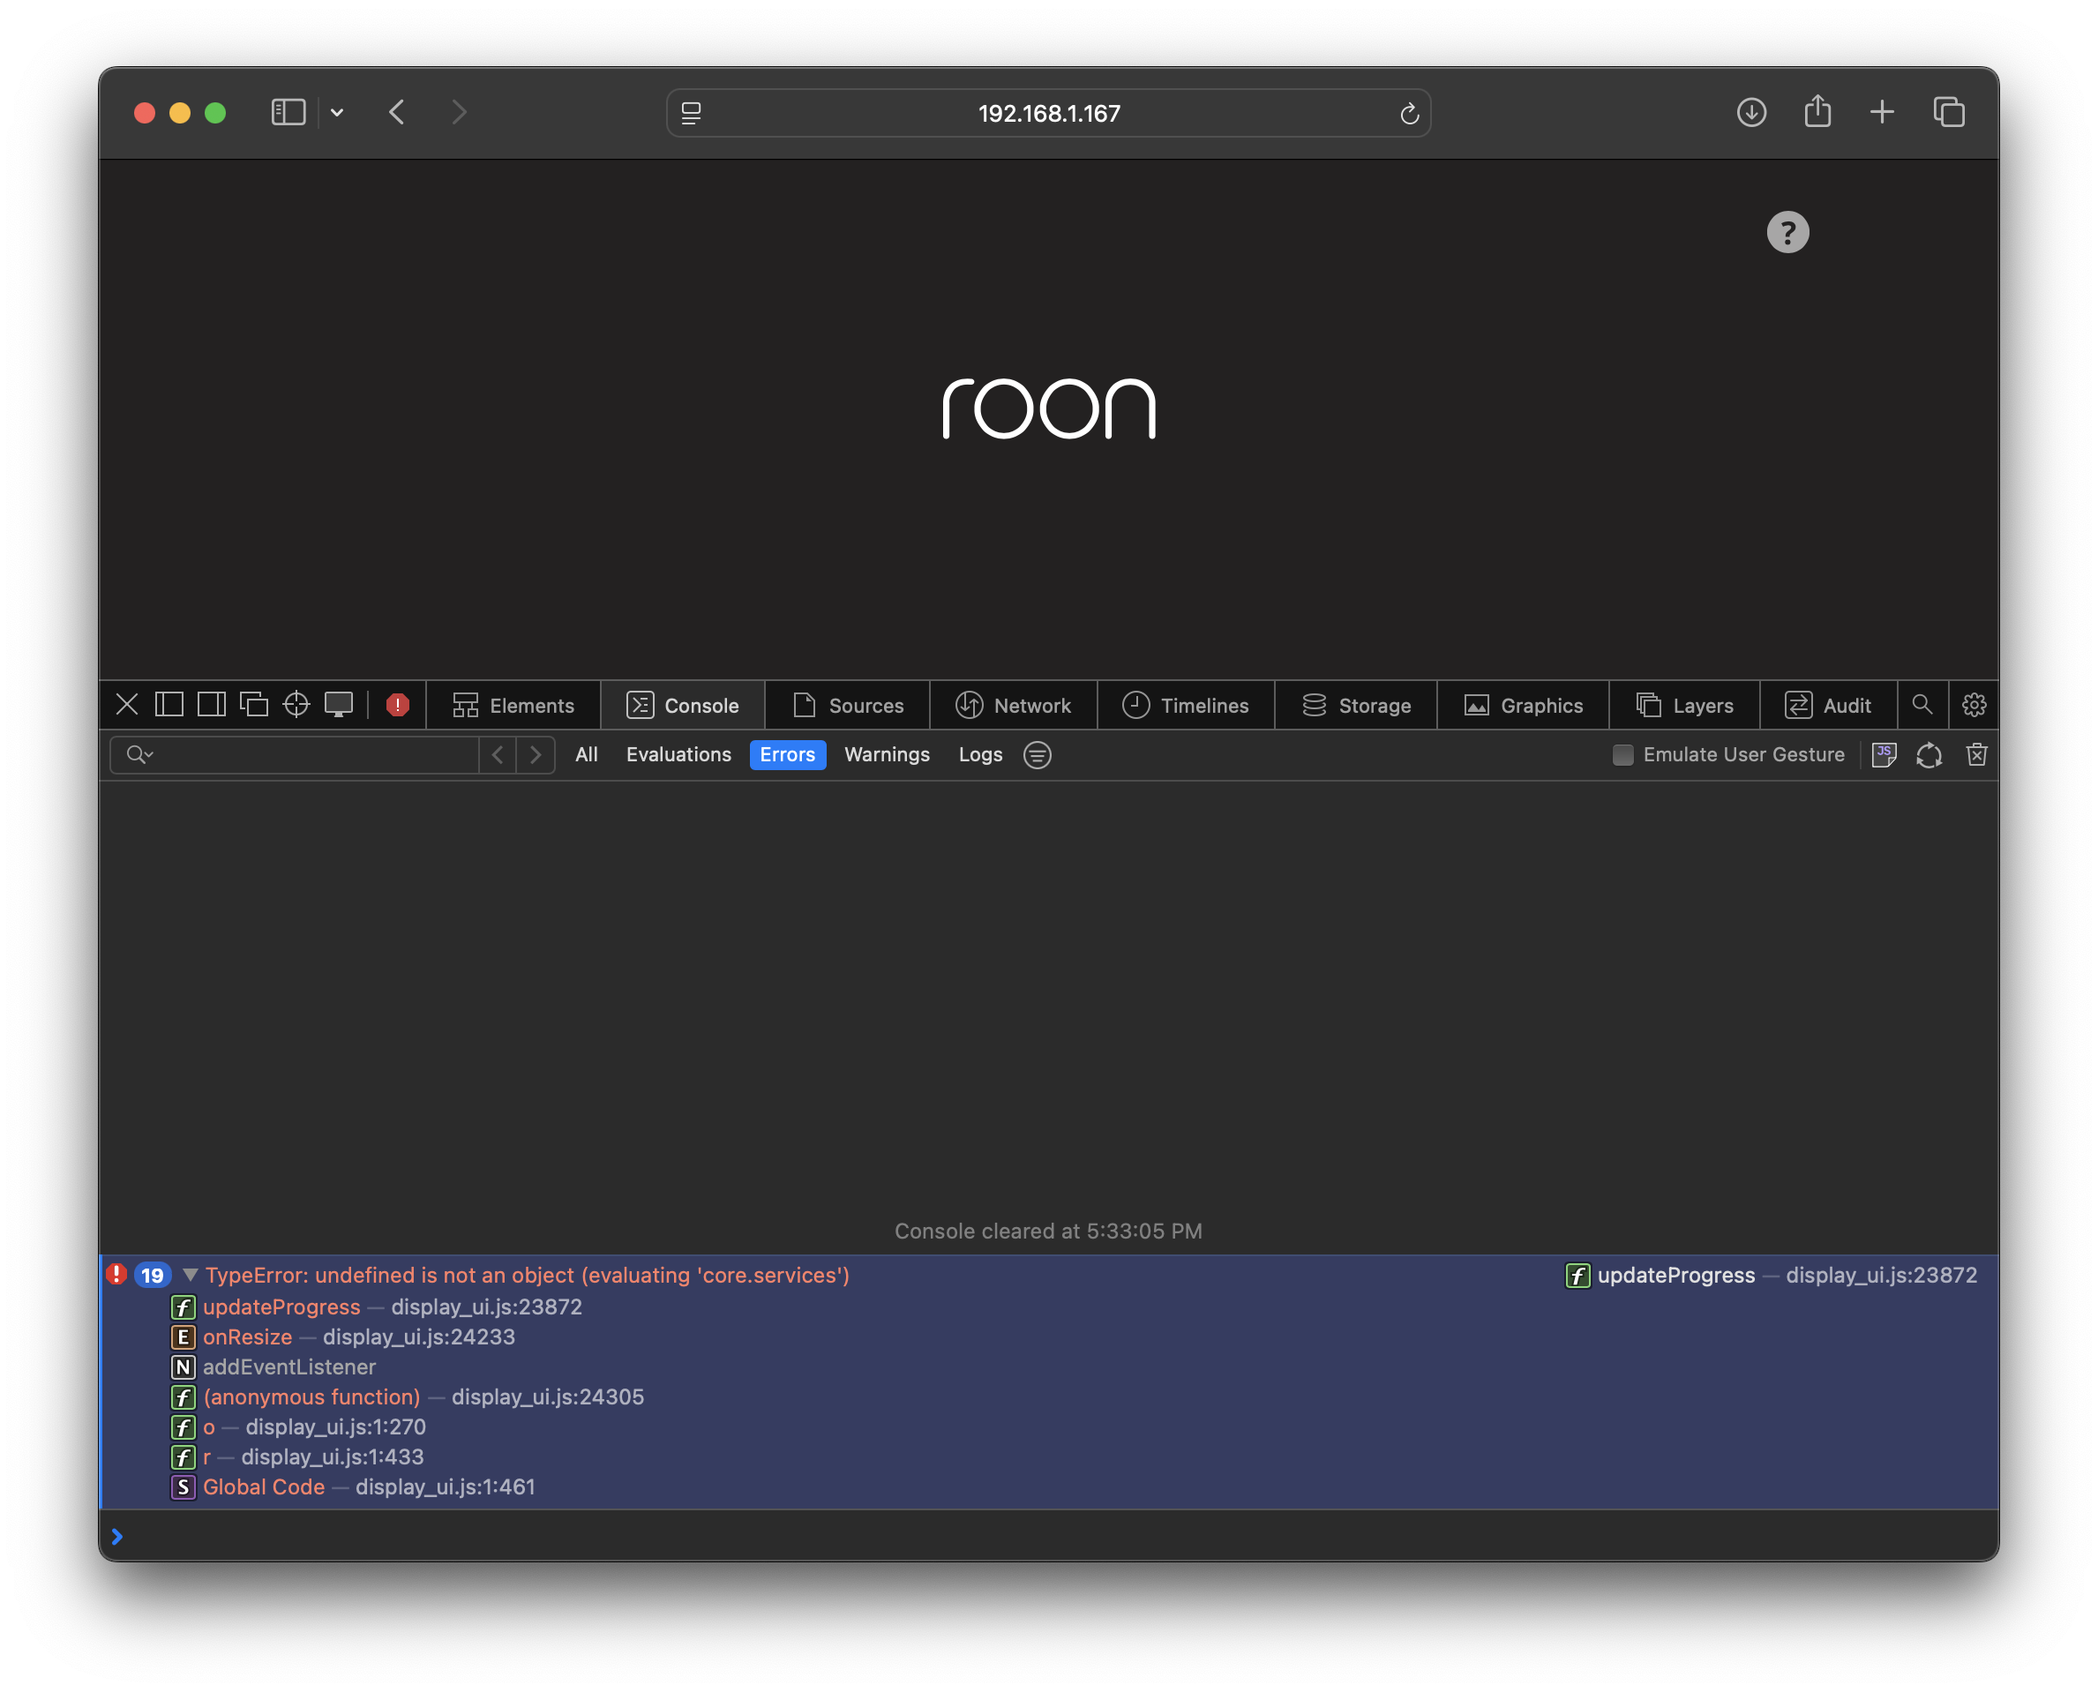This screenshot has width=2098, height=1692.
Task: Click the roon help question mark button
Action: (1787, 232)
